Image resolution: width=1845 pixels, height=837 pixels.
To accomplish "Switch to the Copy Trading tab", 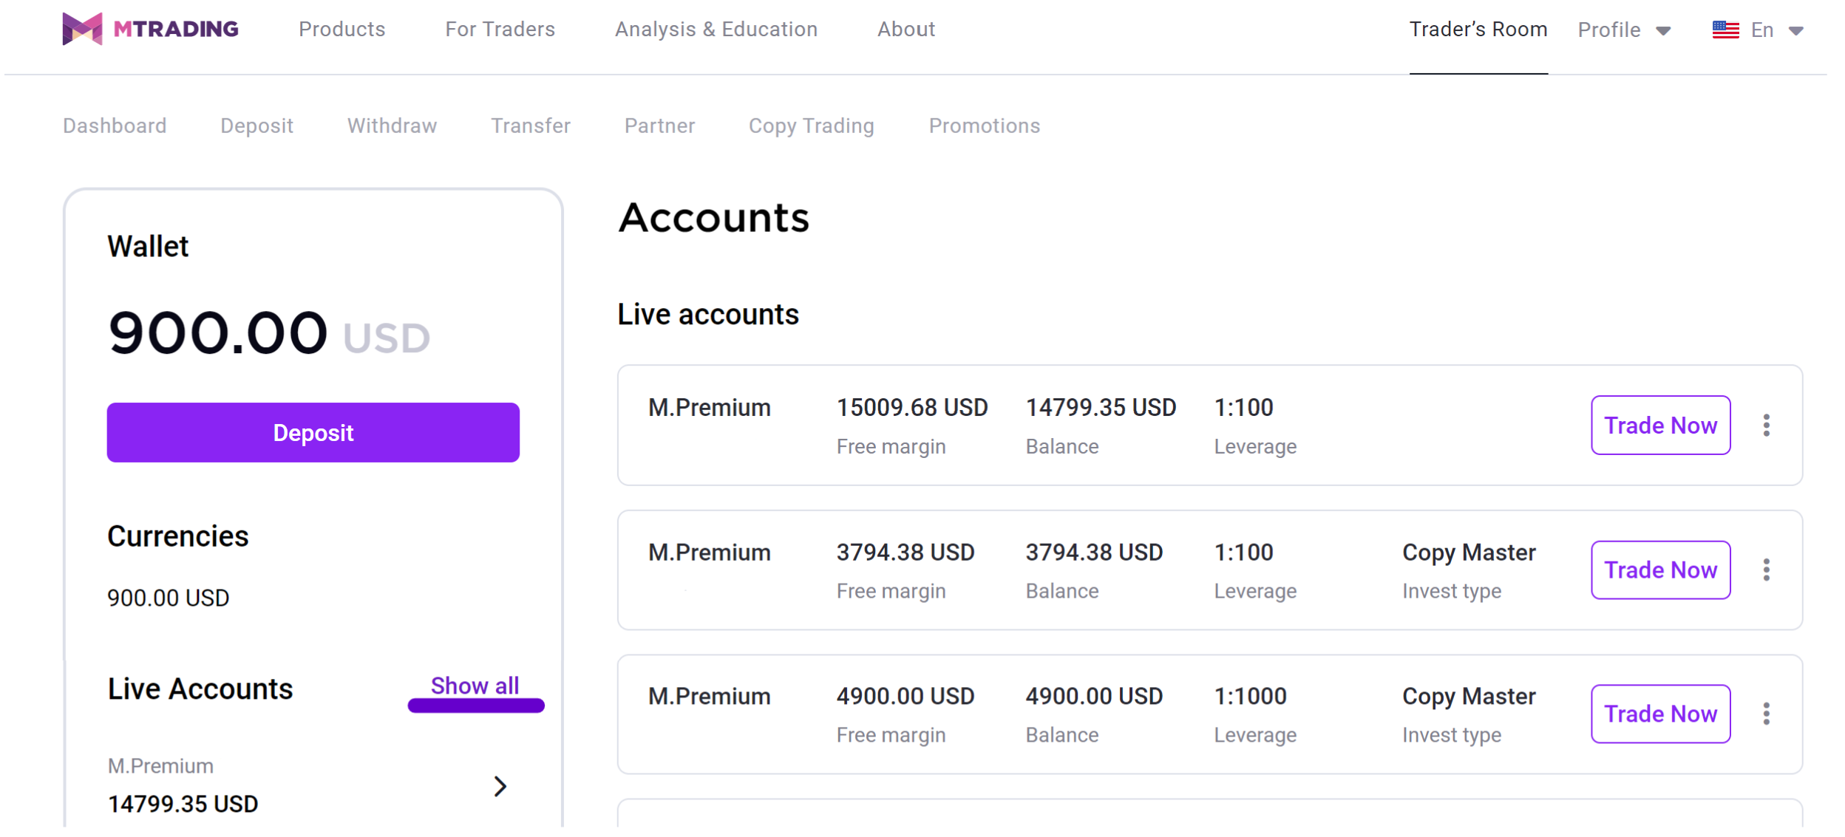I will [x=811, y=126].
